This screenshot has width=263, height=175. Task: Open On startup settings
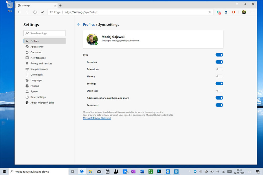[x=45, y=52]
